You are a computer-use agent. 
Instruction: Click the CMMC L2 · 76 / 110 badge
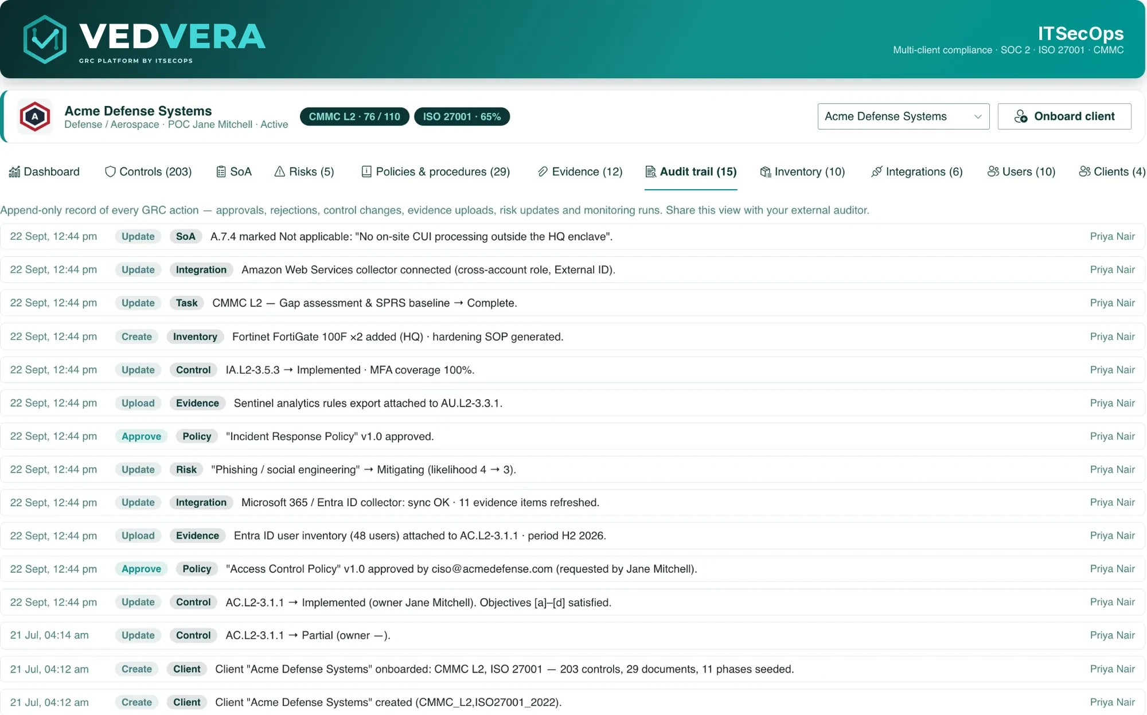(x=354, y=116)
